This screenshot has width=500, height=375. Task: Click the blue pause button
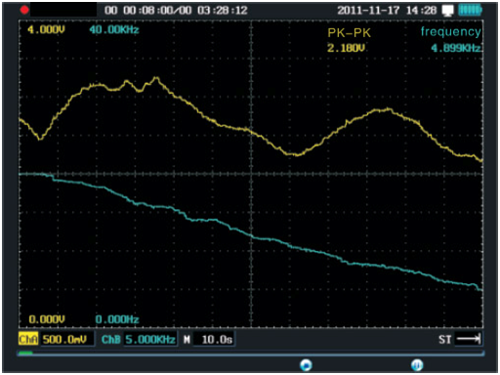tap(417, 365)
